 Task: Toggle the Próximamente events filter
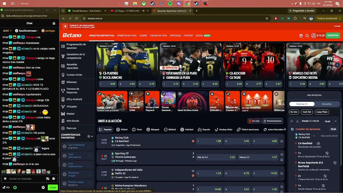(272, 121)
